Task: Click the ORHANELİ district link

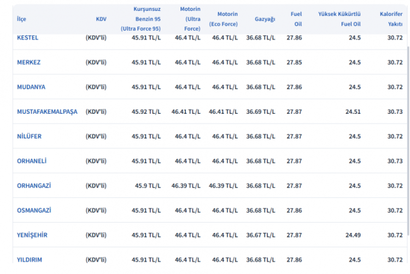Action: [32, 161]
